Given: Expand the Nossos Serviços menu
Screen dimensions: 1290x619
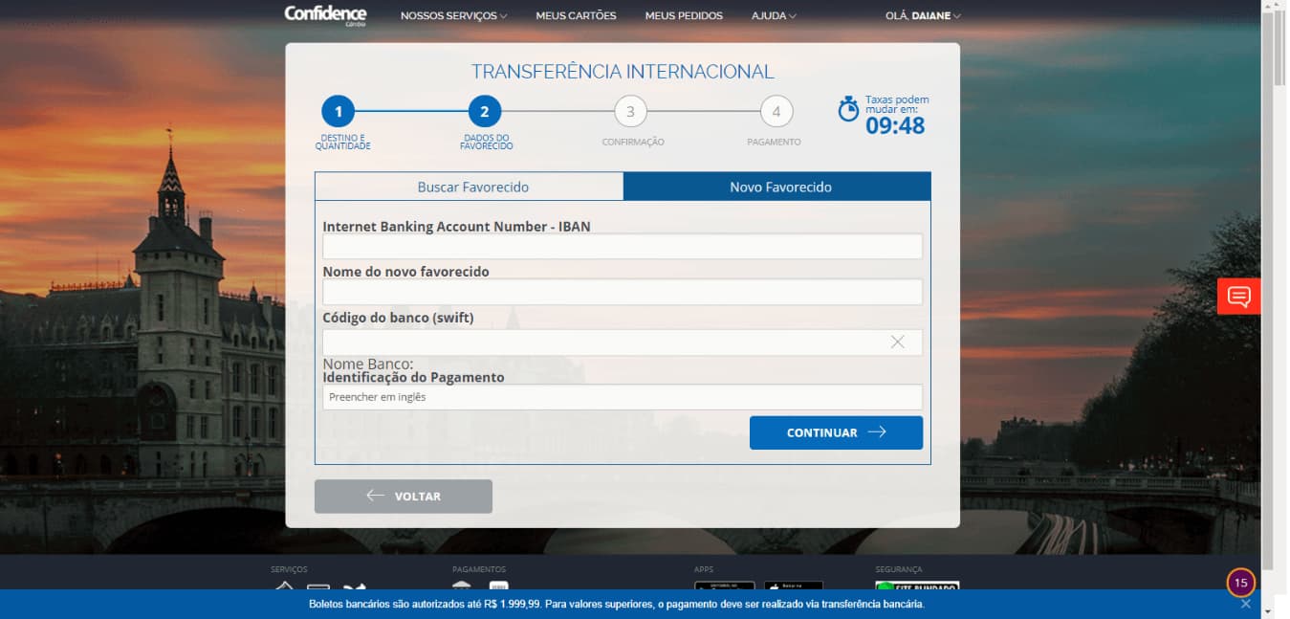Looking at the screenshot, I should 453,15.
